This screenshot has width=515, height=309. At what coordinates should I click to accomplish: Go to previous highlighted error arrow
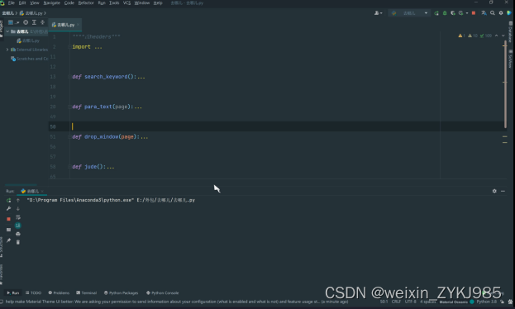(x=497, y=36)
